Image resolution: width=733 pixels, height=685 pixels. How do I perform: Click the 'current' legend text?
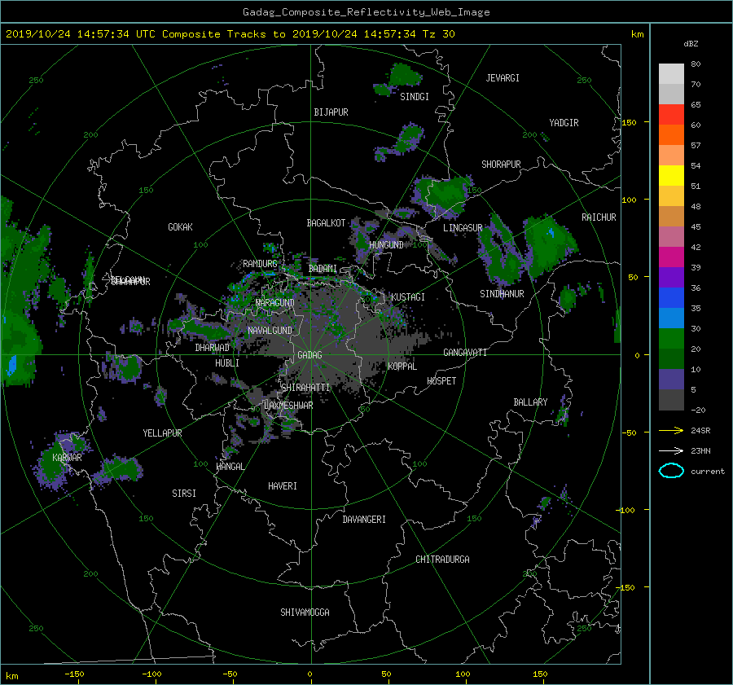[707, 472]
